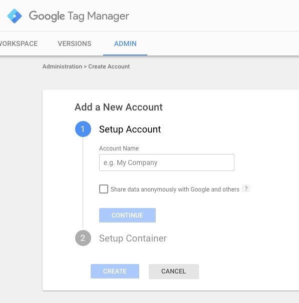The height and width of the screenshot is (303, 299).
Task: Click 'Share data anonymously with Google' label
Action: click(x=175, y=189)
